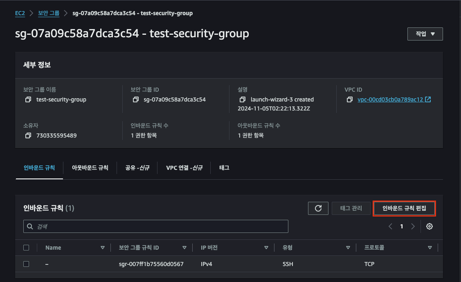Sort by IP 버전 column
The height and width of the screenshot is (282, 461).
[x=266, y=248]
